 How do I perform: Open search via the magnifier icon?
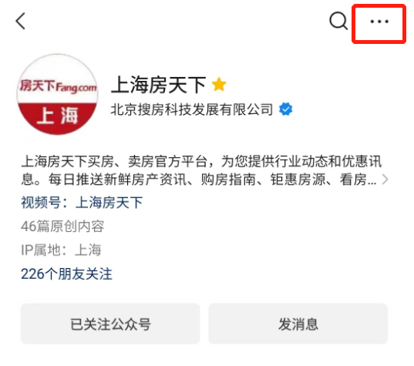[338, 21]
